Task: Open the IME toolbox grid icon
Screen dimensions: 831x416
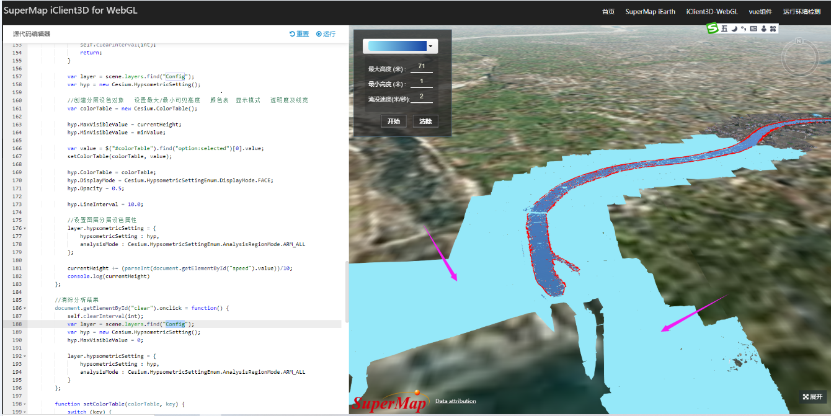Action: pos(773,29)
